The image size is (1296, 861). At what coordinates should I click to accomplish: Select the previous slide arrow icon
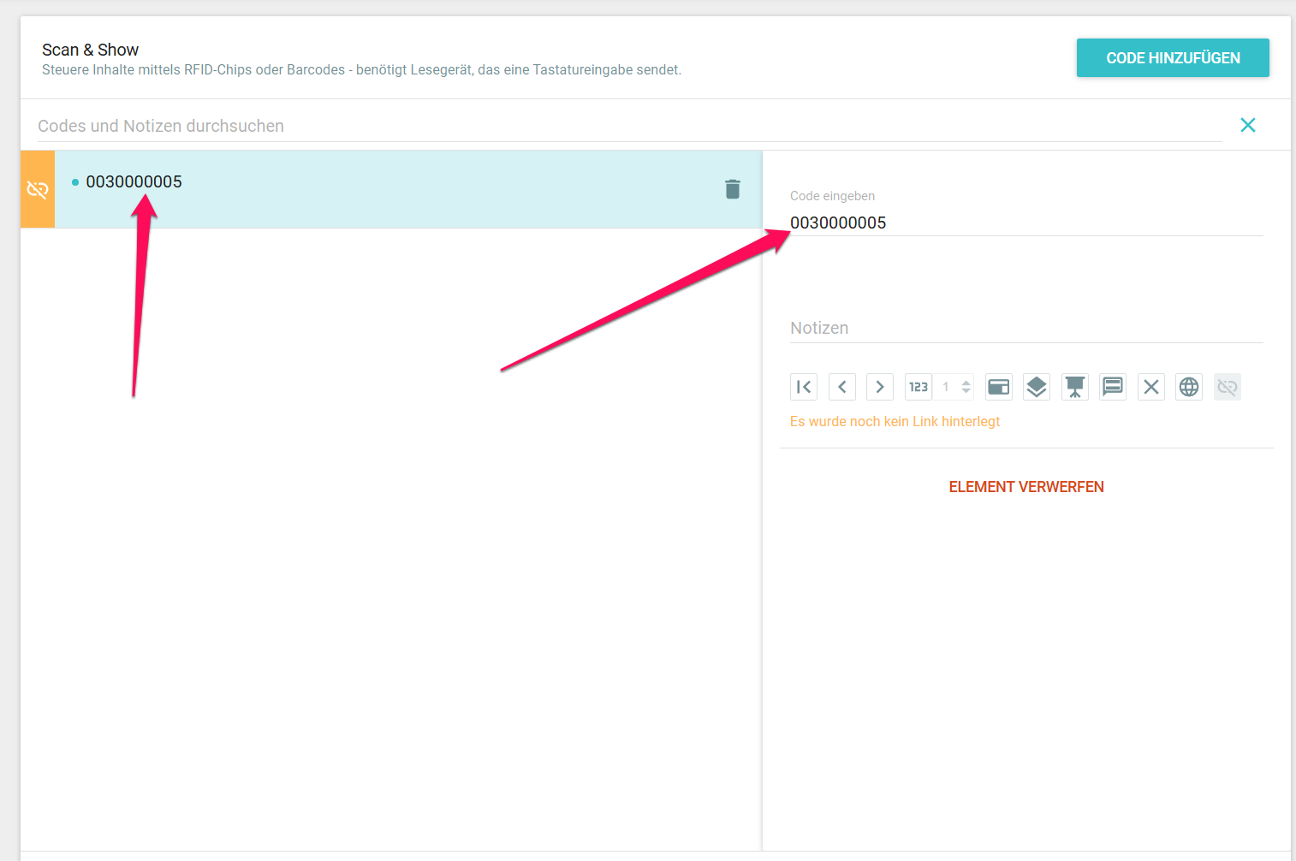pos(842,387)
